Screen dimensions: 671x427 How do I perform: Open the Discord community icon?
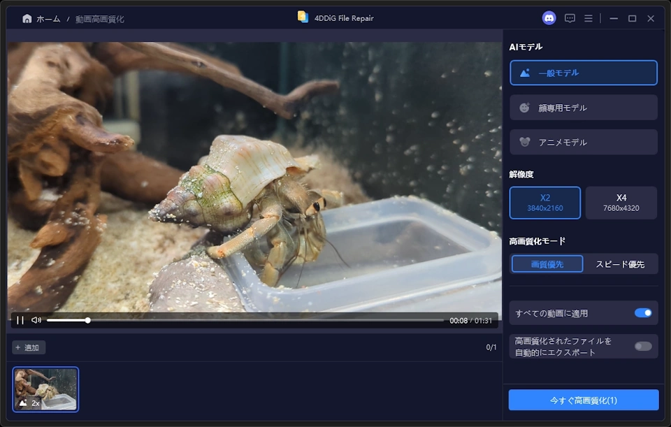click(549, 18)
